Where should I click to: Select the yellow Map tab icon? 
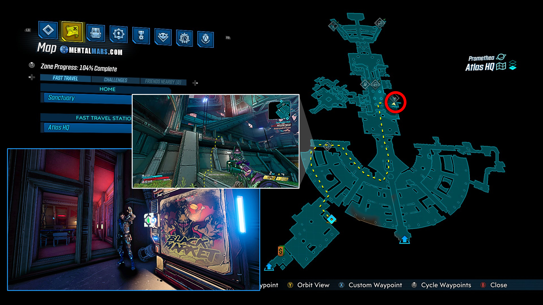pos(72,31)
